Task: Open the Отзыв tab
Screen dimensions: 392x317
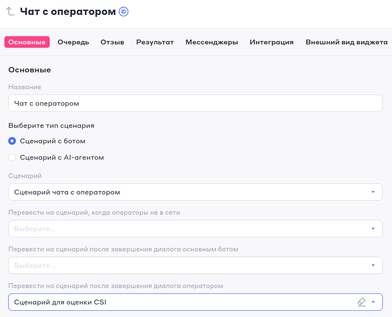Action: pos(112,42)
